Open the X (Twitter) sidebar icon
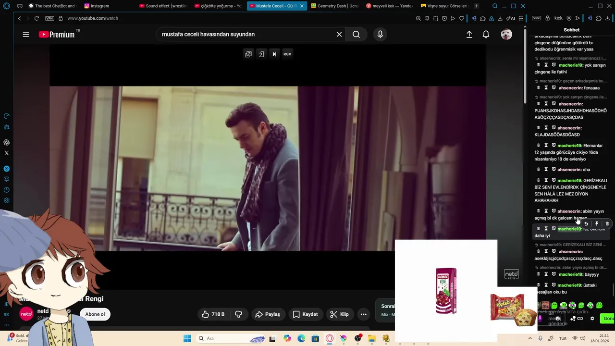The width and height of the screenshot is (615, 346). point(7,153)
